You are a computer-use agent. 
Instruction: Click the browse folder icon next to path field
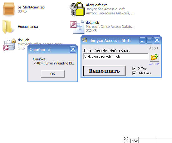[155, 57]
